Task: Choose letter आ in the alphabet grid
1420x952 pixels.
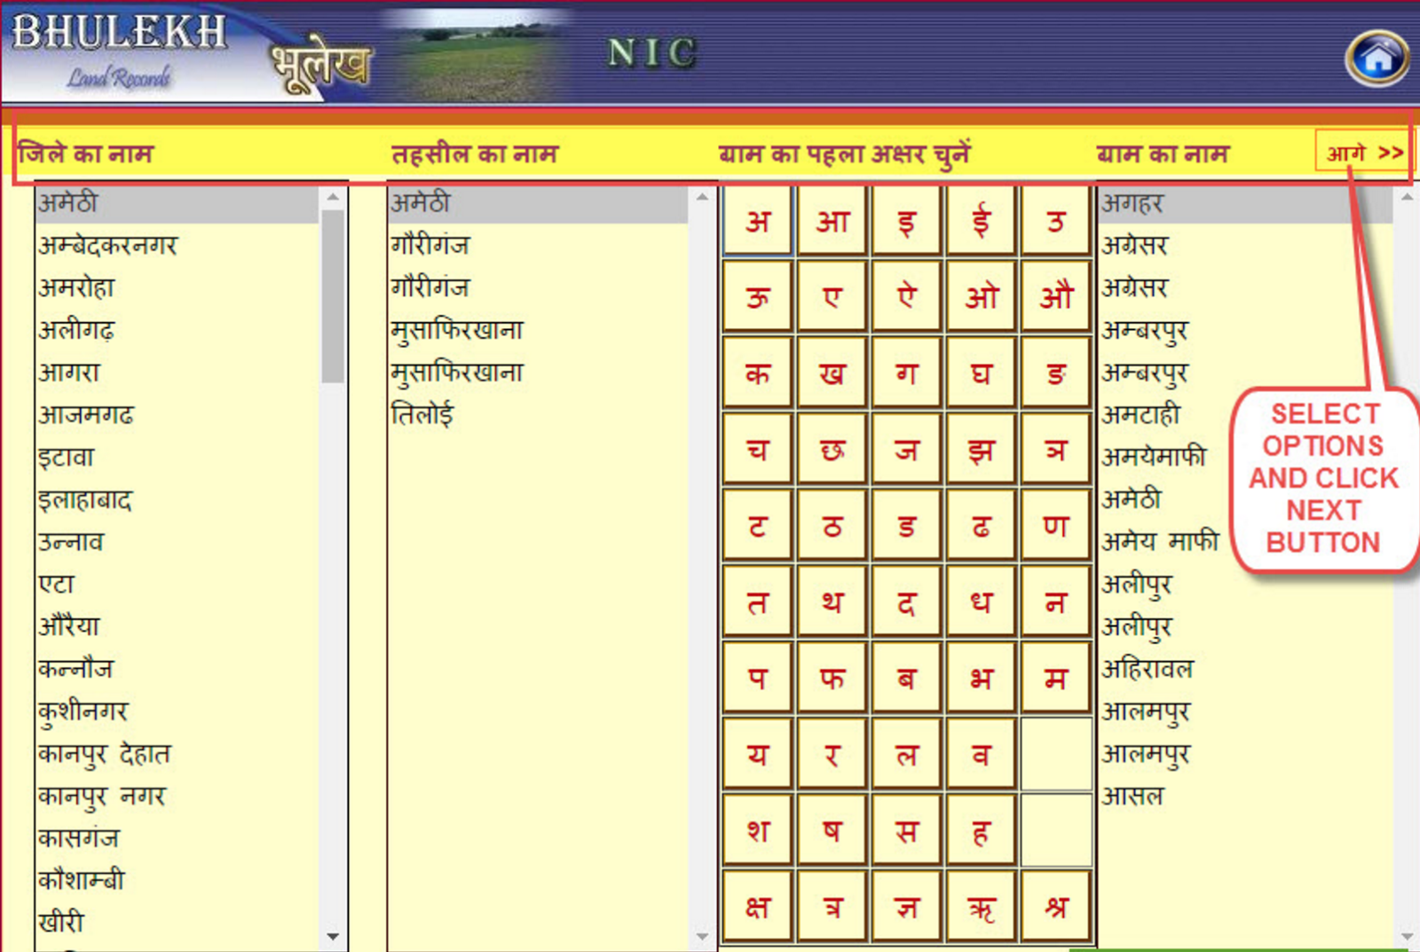Action: click(x=832, y=221)
